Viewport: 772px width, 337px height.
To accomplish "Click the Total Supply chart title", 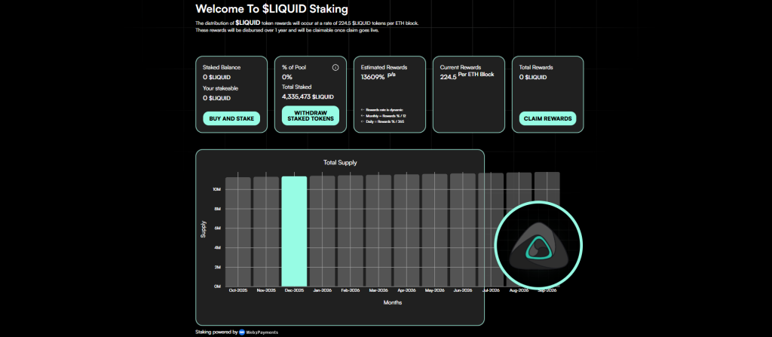I will pos(340,162).
